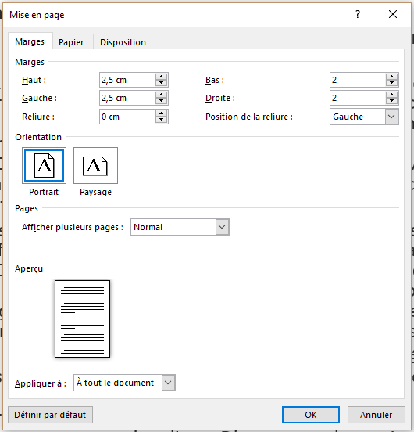The width and height of the screenshot is (414, 432).
Task: Expand the Afficher plusieurs pages dropdown
Action: tap(222, 227)
